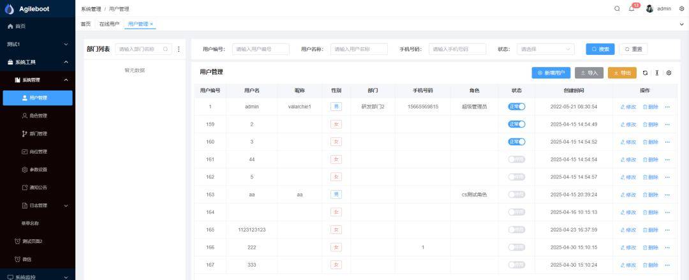The height and width of the screenshot is (280, 689).
Task: Expand the 测试1 sidebar menu
Action: [38, 45]
